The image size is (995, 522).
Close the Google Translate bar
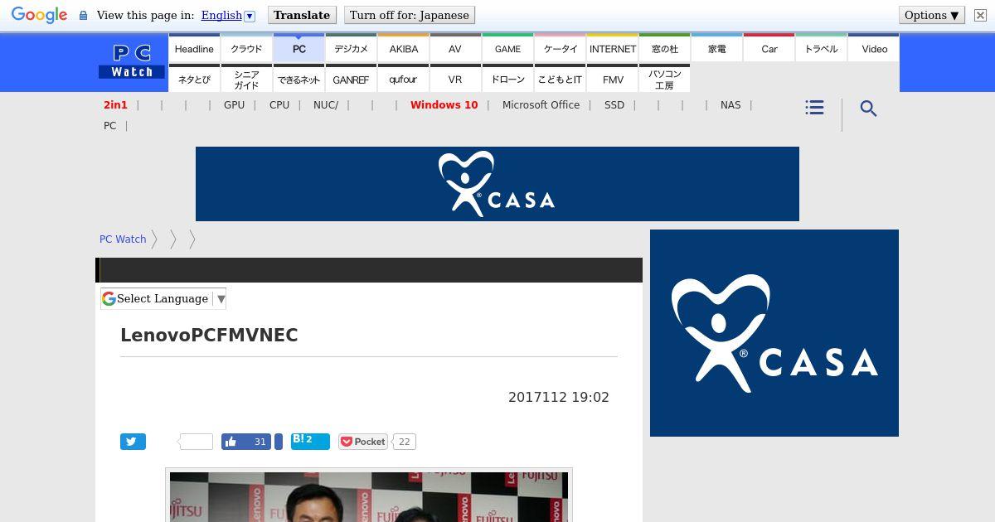pos(979,15)
